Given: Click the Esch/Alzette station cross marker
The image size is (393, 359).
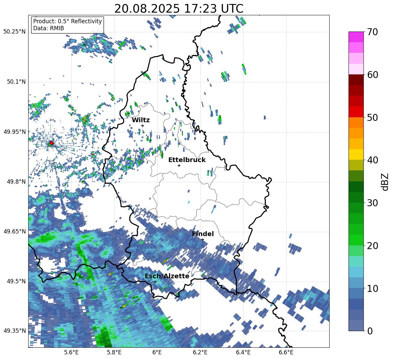Looking at the screenshot, I should coord(155,282).
